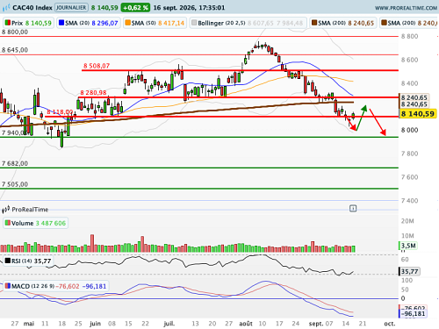The height and width of the screenshot is (329, 439).
Task: Click the MACD color swatch icon
Action: tap(8, 286)
